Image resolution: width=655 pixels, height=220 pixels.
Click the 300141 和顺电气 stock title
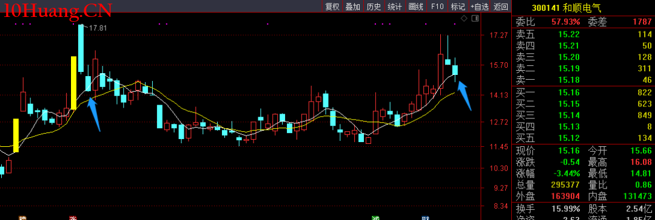click(x=566, y=8)
